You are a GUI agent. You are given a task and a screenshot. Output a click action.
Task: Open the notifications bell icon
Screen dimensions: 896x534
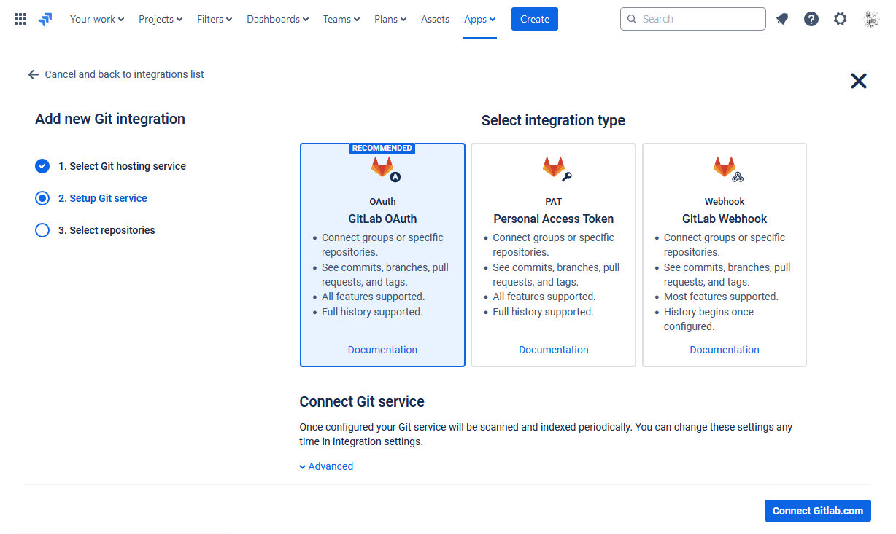(782, 19)
